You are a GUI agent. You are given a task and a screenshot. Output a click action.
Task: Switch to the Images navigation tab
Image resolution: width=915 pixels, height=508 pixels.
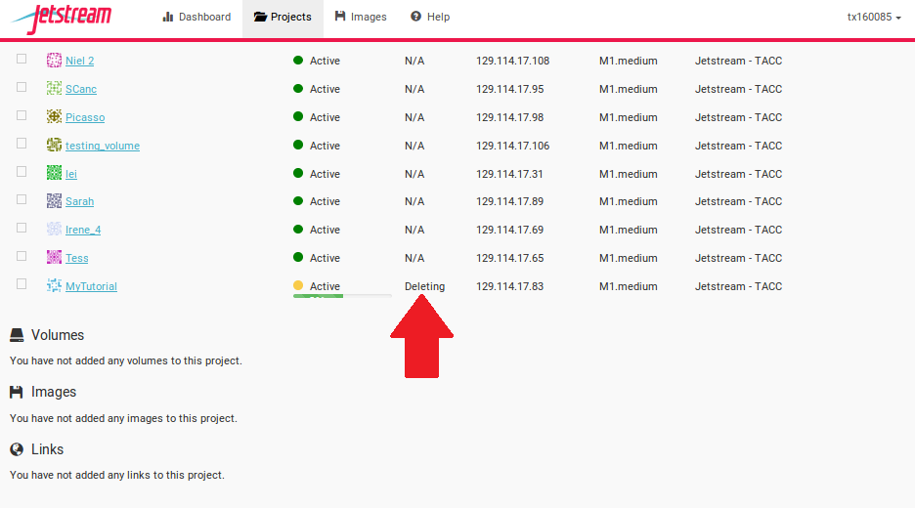coord(361,17)
